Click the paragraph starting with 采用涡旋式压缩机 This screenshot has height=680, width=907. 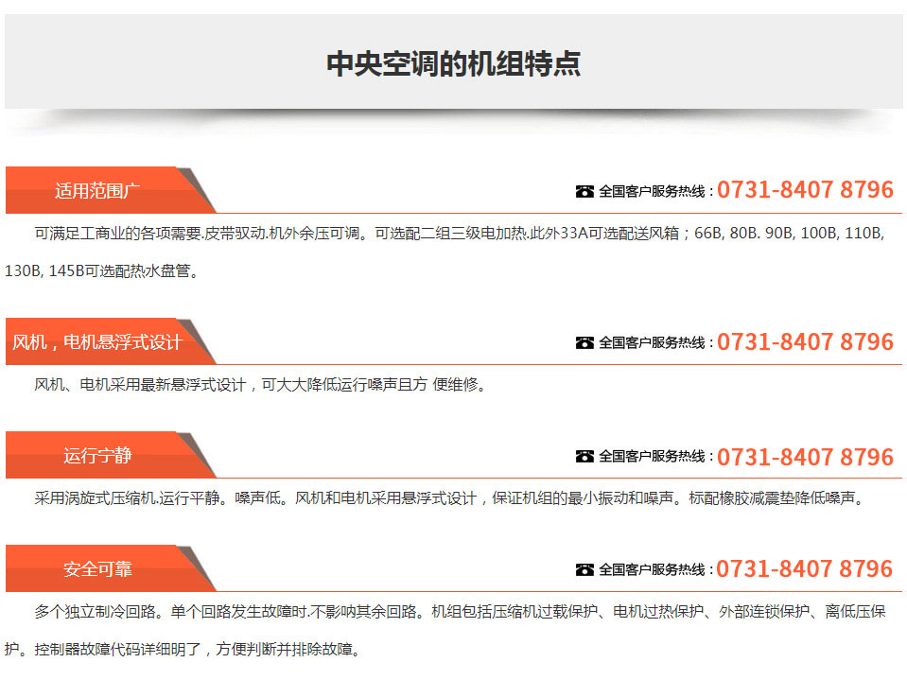[x=449, y=498]
